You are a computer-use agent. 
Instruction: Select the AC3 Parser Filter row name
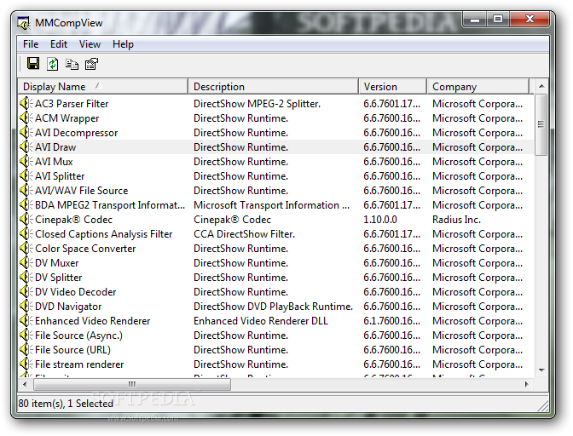[72, 104]
